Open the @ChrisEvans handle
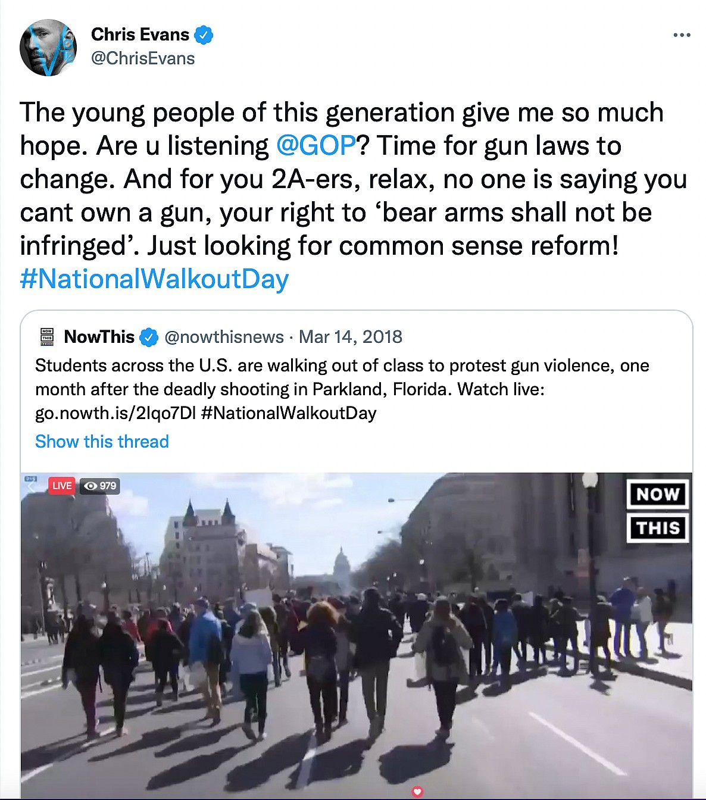The height and width of the screenshot is (800, 706). 143,58
